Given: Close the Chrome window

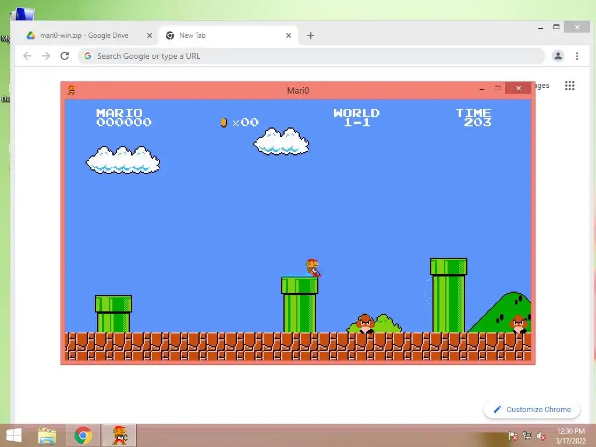Looking at the screenshot, I should (x=577, y=27).
